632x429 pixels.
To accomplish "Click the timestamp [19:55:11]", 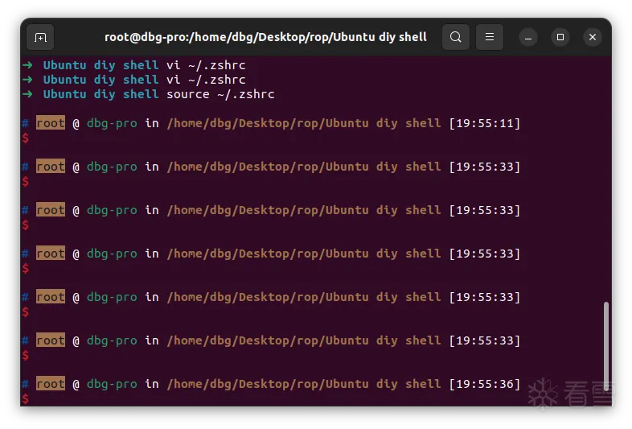I will tap(485, 123).
